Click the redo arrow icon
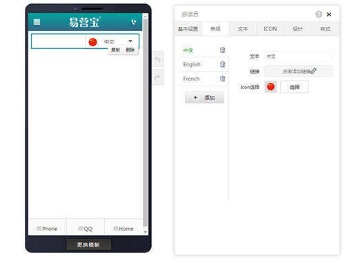Screen dimensions: 356x271 click(x=158, y=77)
